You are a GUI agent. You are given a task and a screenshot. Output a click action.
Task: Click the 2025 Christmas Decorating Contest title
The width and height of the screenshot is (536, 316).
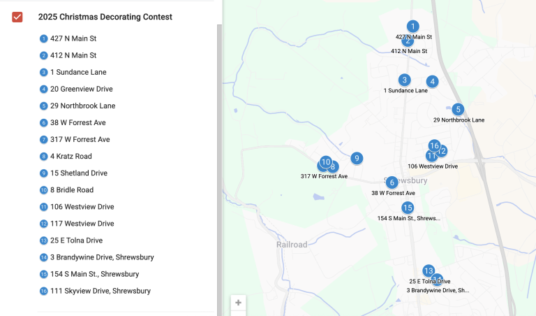(x=105, y=17)
